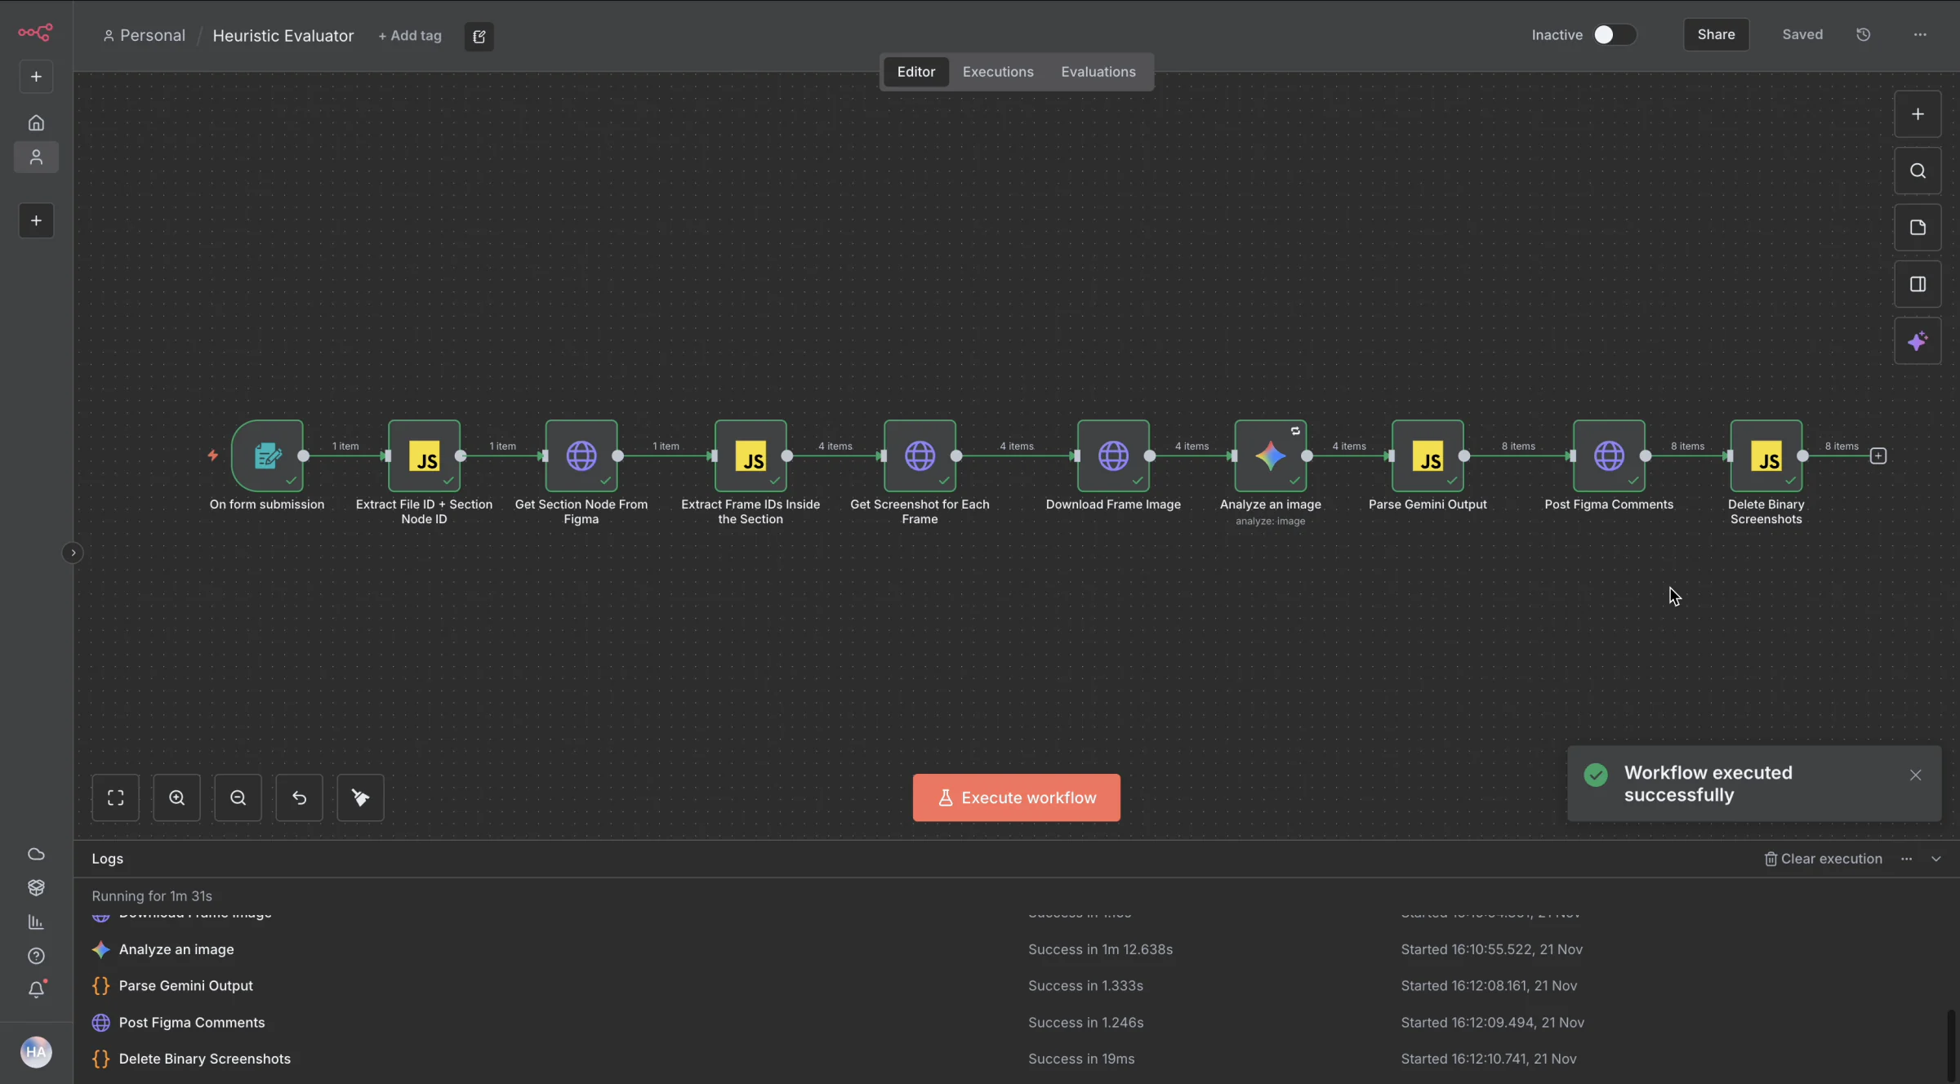Switch to the Executions tab
The image size is (1960, 1084).
tap(998, 72)
